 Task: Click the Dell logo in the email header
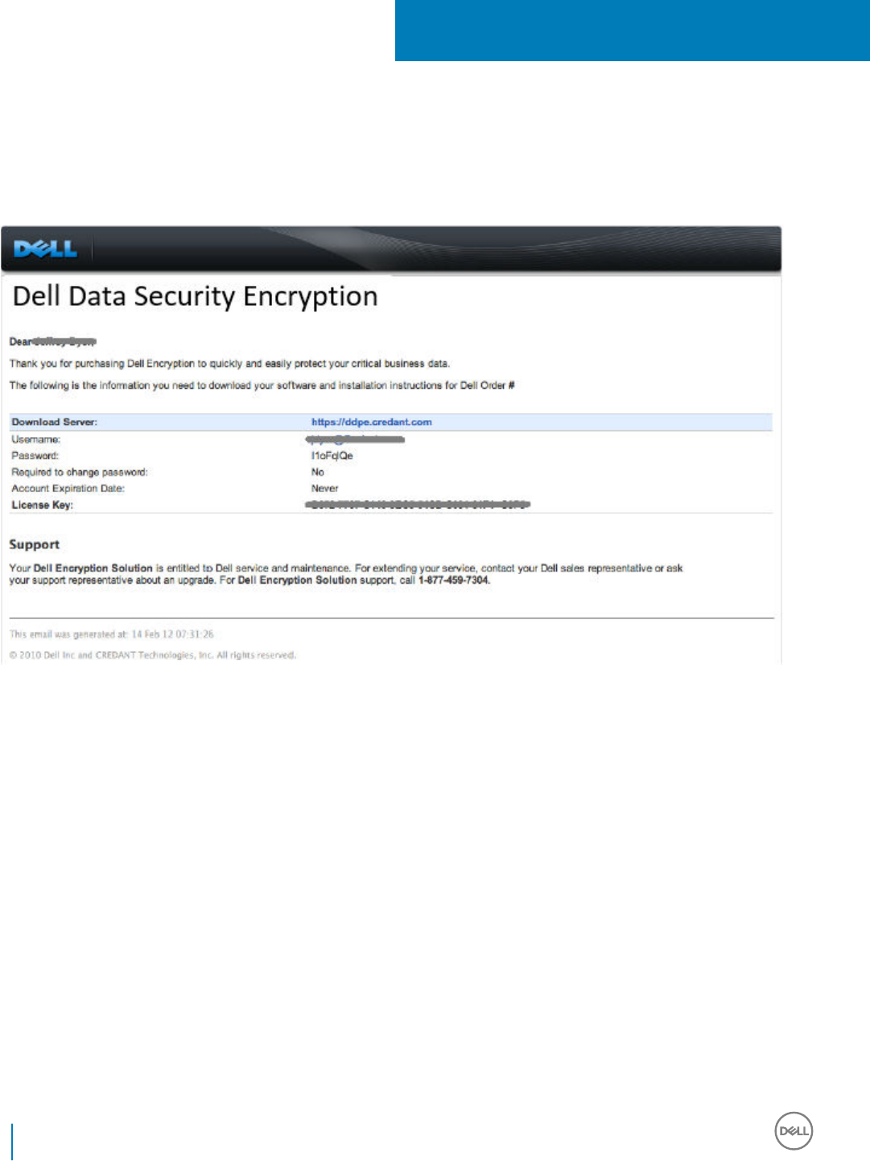click(45, 249)
